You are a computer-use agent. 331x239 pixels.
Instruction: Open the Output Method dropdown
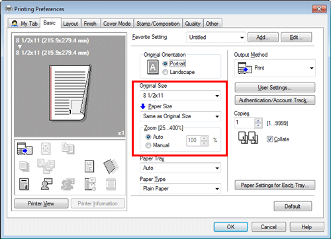coord(275,68)
